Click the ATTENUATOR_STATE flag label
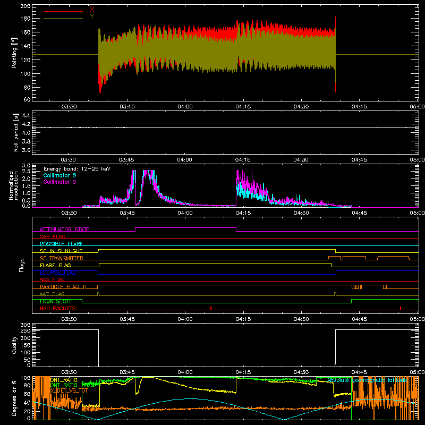The height and width of the screenshot is (425, 425). (x=64, y=229)
